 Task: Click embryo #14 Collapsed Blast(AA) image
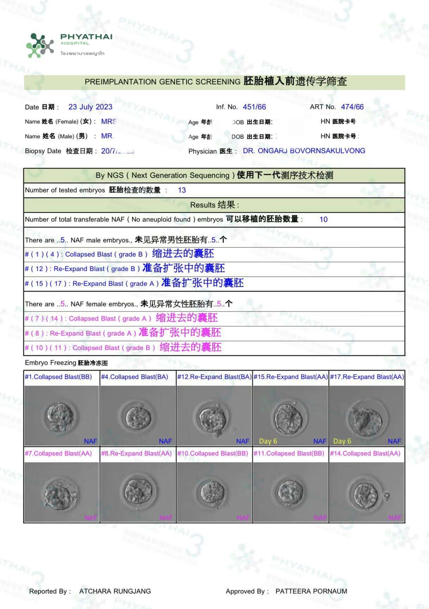tap(367, 492)
